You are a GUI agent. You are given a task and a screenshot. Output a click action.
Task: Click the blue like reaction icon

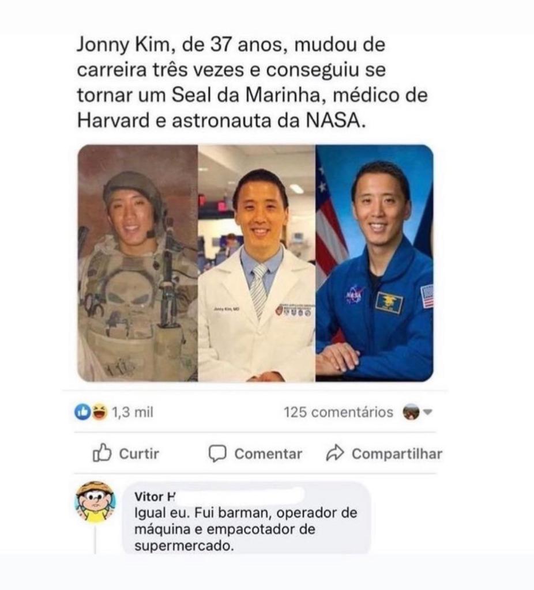[x=82, y=413]
